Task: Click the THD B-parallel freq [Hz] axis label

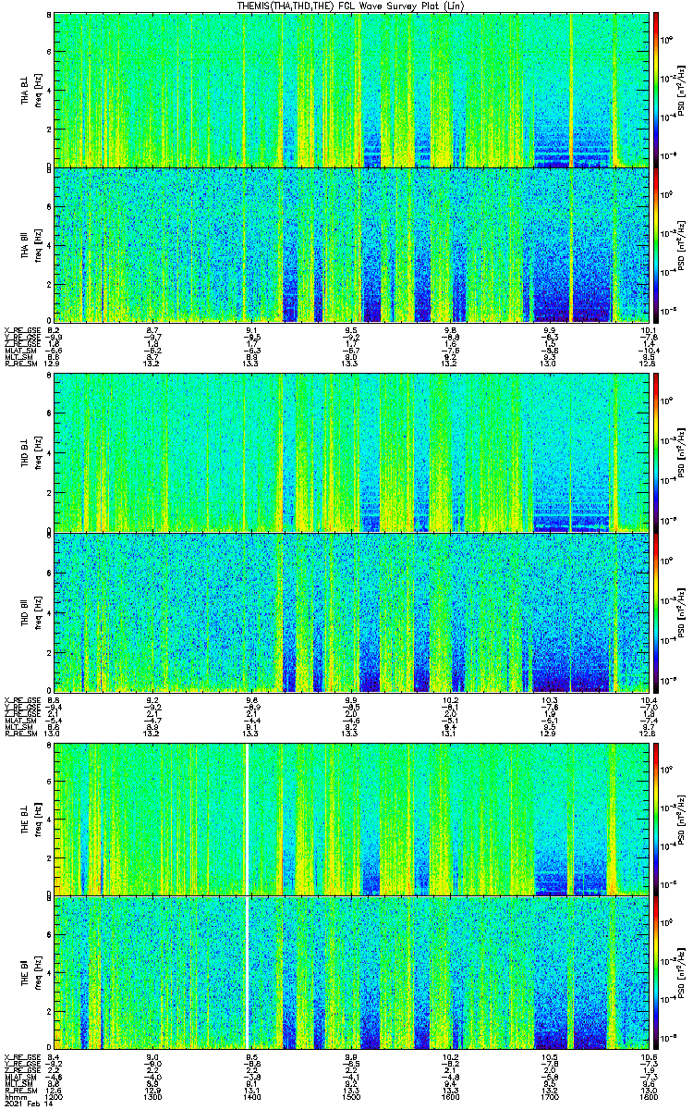Action: pyautogui.click(x=37, y=611)
